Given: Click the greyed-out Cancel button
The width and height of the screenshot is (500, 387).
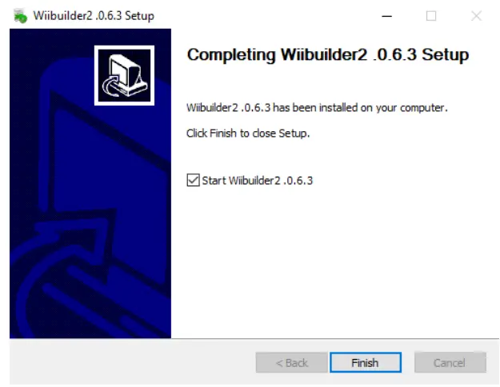Looking at the screenshot, I should 450,362.
